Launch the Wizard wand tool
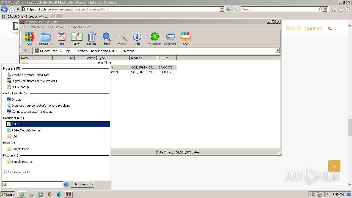Screen dimensions: 352x198 (122, 38)
